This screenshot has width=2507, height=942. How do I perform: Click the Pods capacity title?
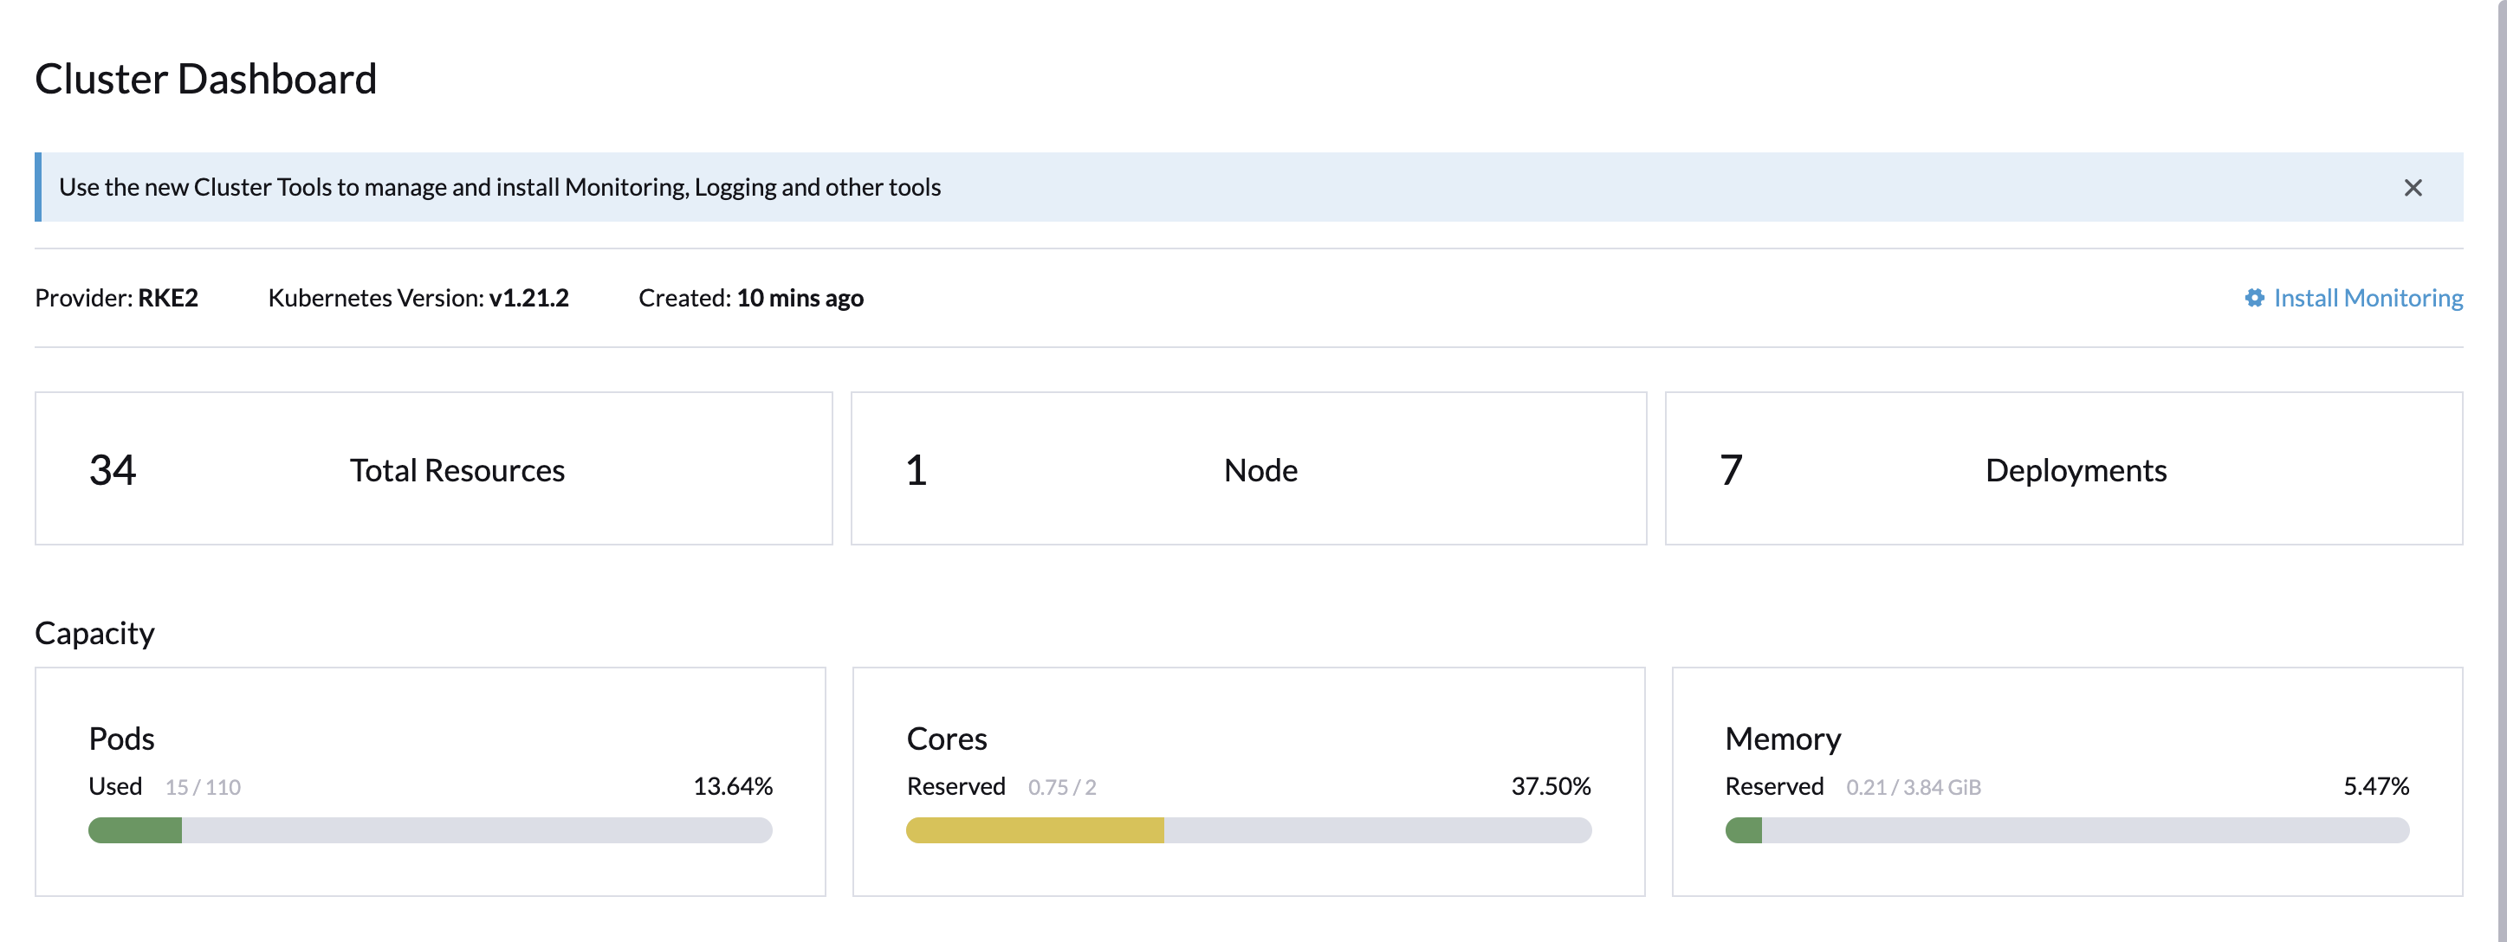121,739
